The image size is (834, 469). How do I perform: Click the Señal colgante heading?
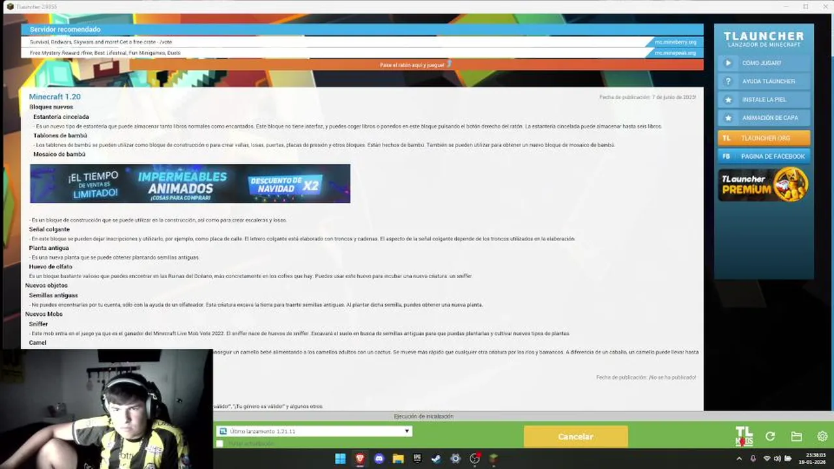tap(50, 229)
